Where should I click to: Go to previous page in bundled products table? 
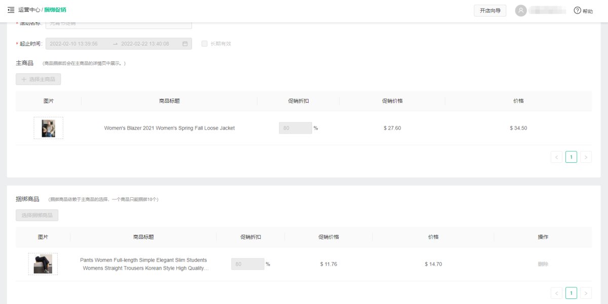556,293
